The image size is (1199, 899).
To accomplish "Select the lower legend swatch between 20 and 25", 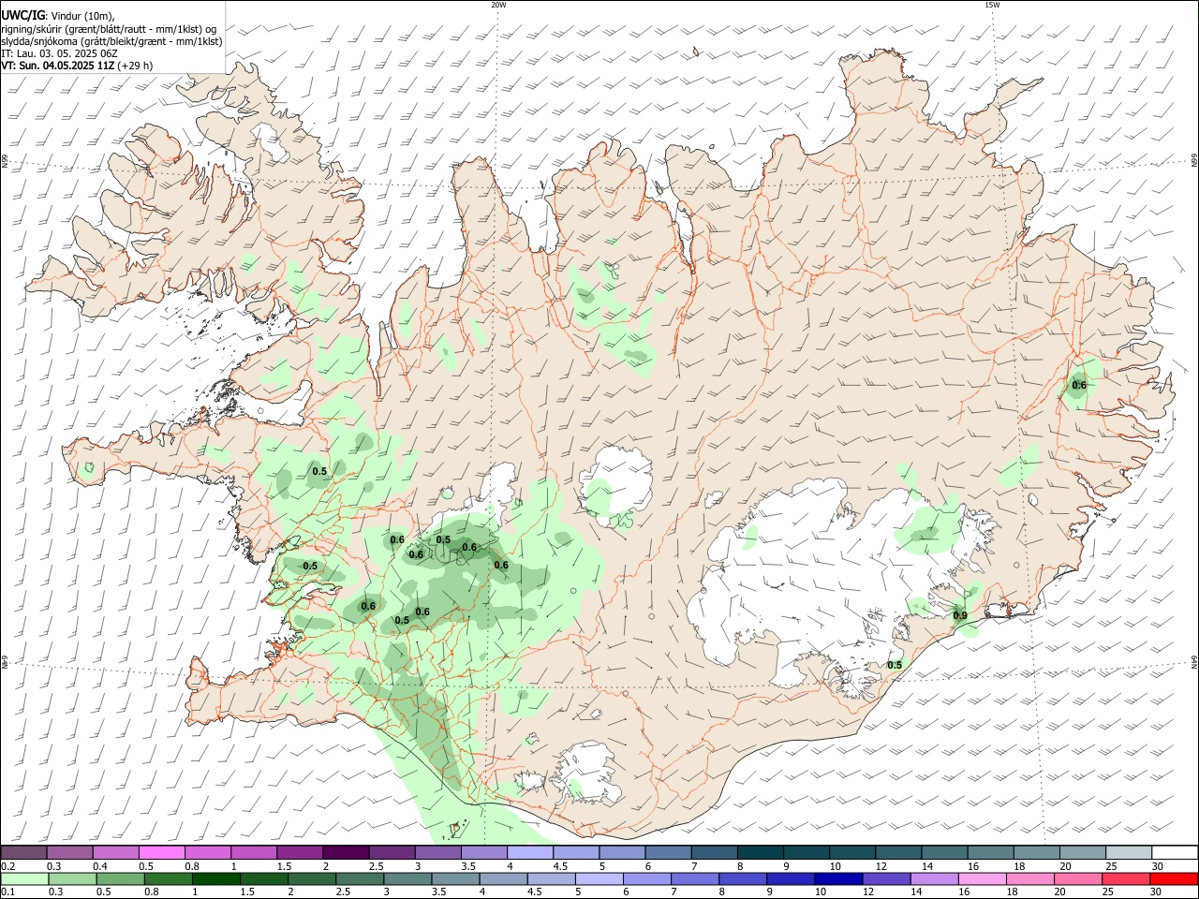I will [x=1077, y=878].
